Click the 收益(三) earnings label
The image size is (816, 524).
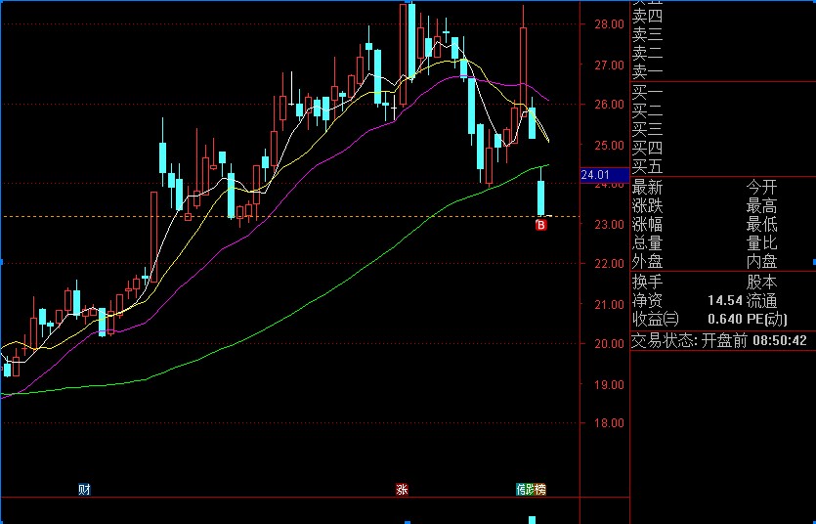pos(656,319)
